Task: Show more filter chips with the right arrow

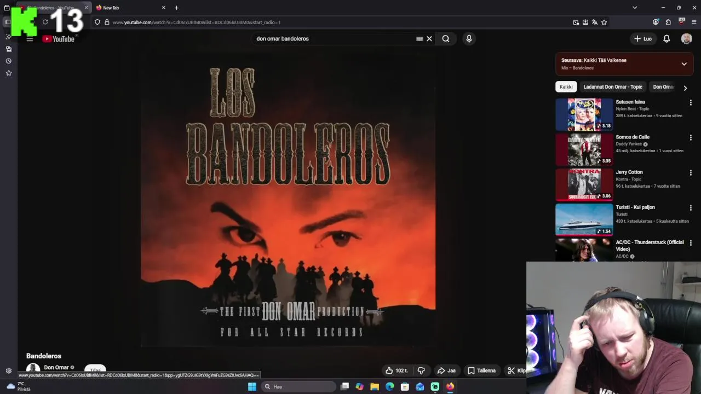Action: [x=685, y=88]
